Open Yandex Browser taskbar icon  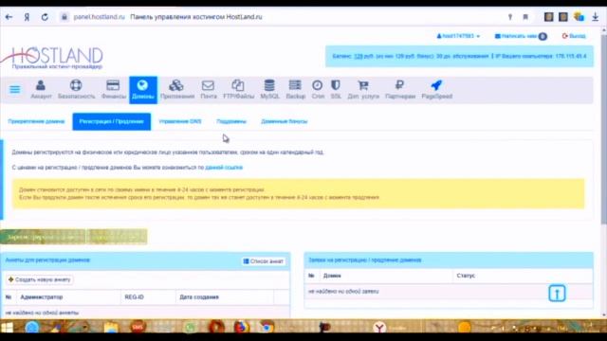point(379,328)
